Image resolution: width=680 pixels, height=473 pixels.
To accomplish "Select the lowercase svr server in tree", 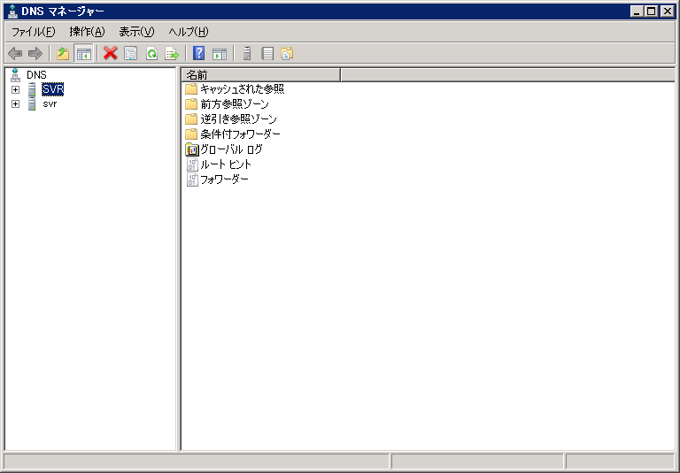I will (50, 104).
